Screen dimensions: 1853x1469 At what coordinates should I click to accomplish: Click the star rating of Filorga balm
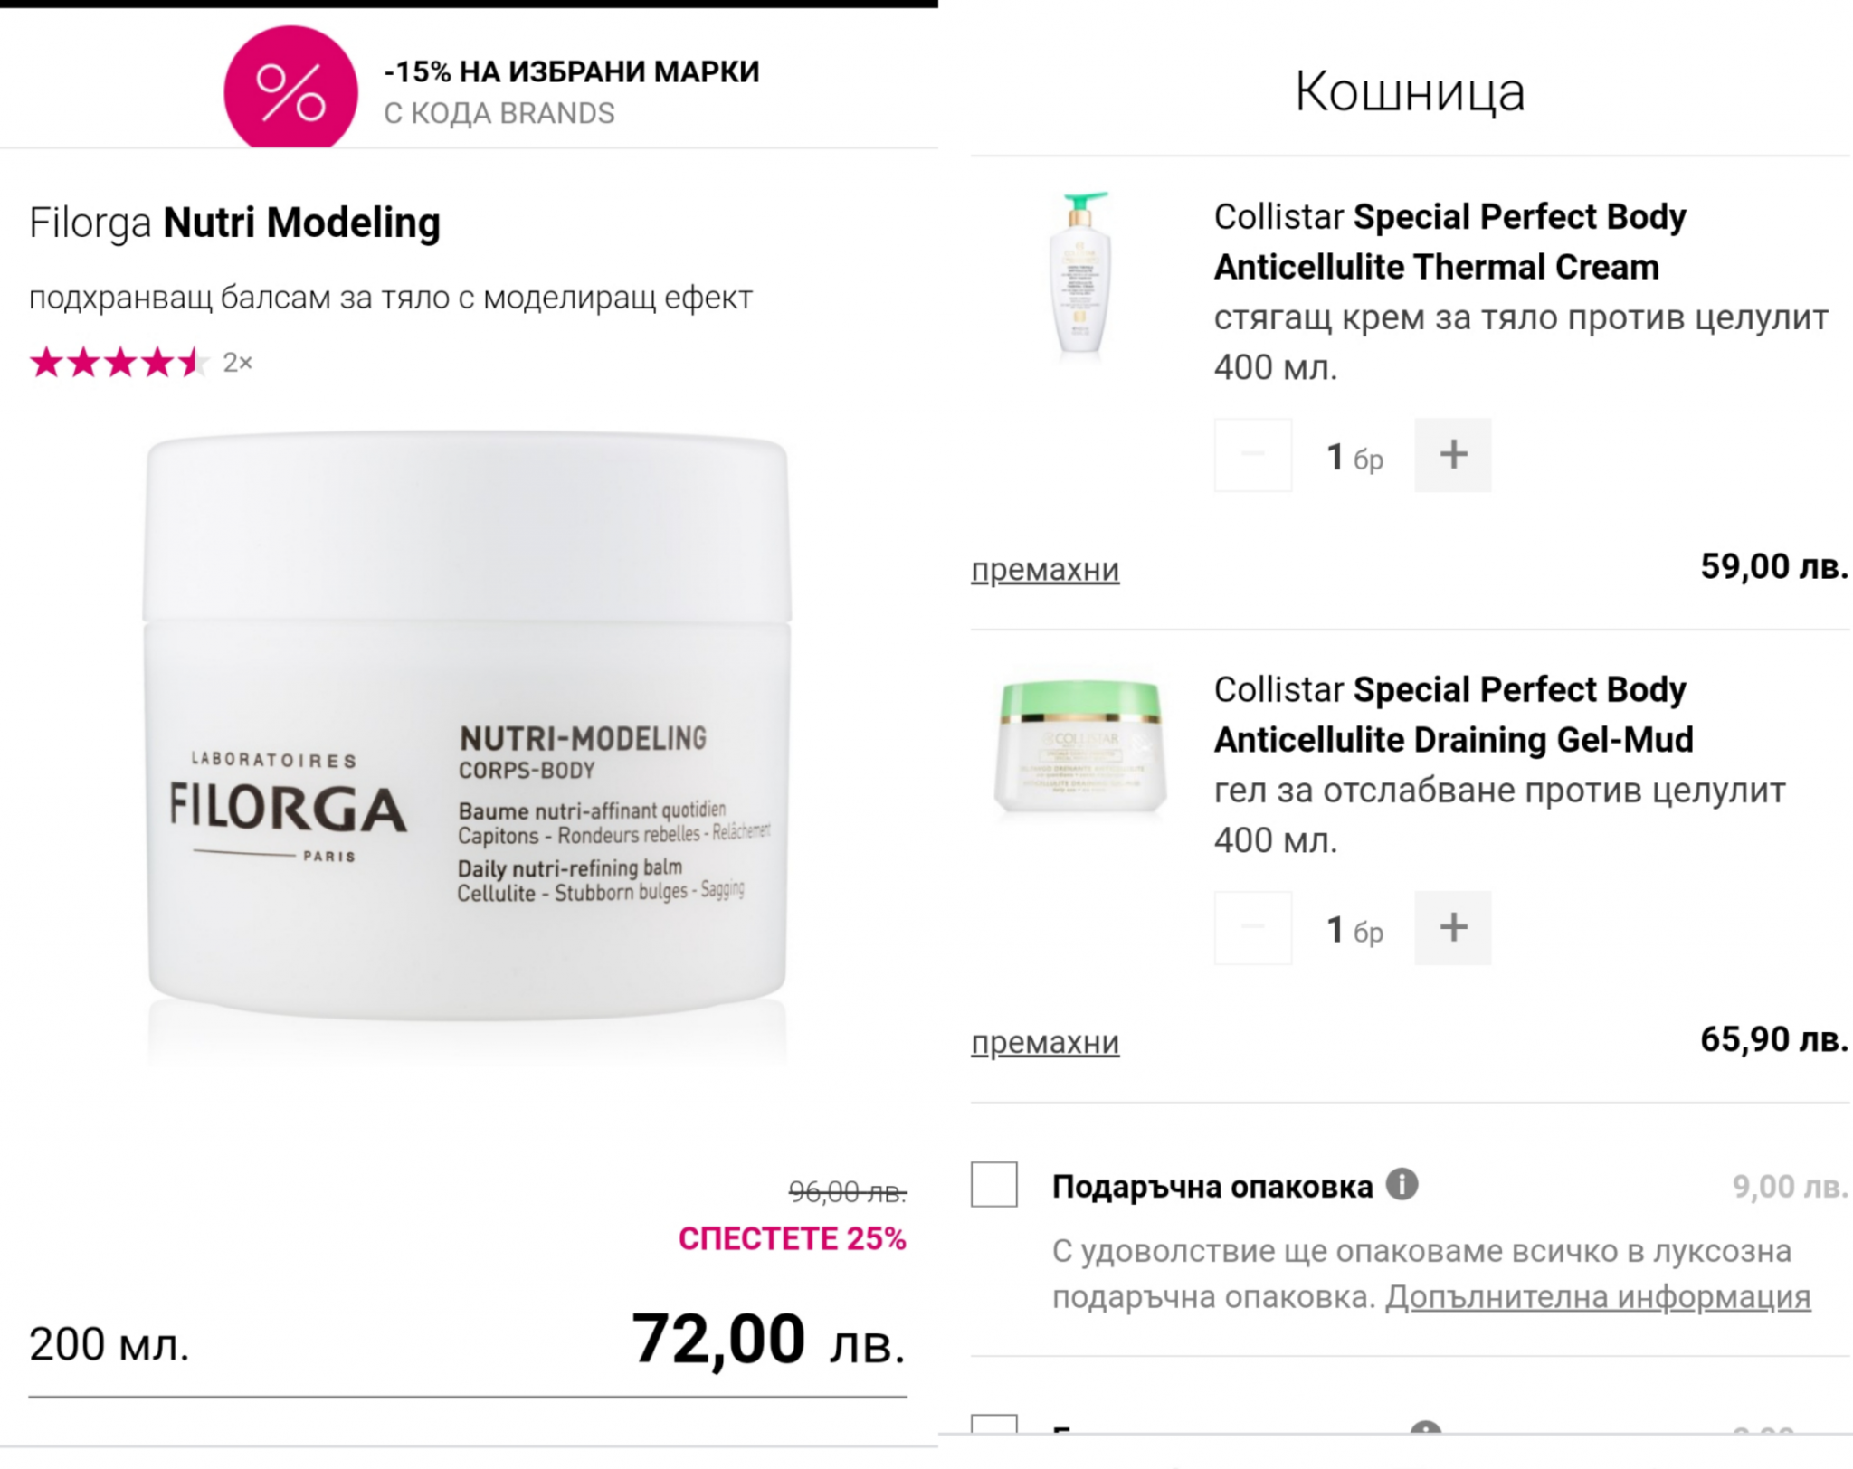119,363
